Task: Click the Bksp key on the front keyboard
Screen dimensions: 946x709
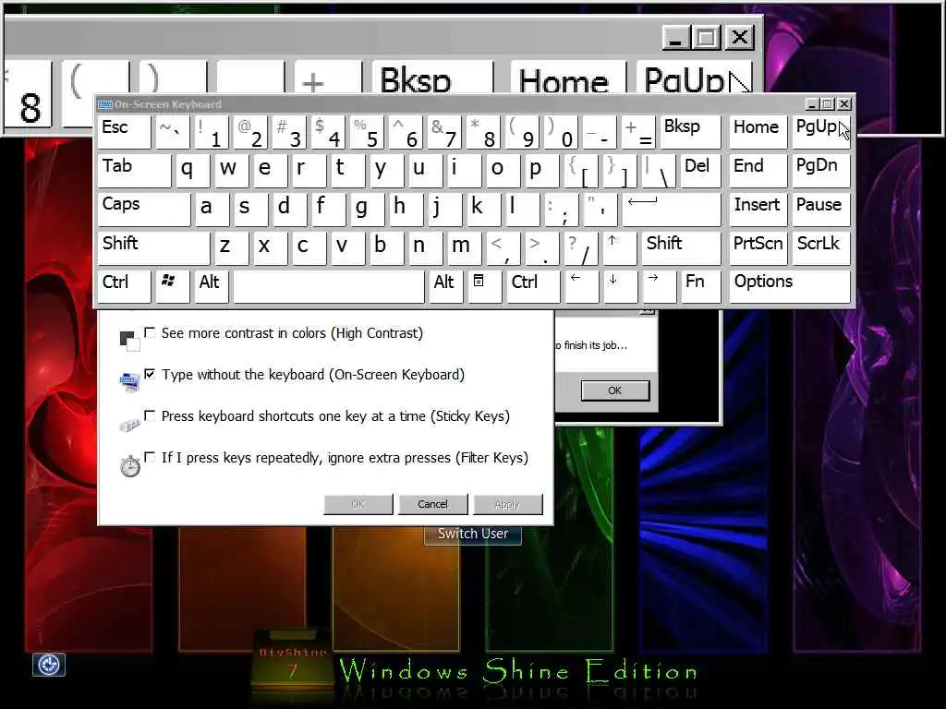Action: click(x=690, y=132)
